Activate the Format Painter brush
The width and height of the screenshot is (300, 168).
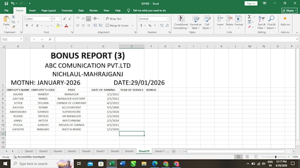click(x=13, y=26)
